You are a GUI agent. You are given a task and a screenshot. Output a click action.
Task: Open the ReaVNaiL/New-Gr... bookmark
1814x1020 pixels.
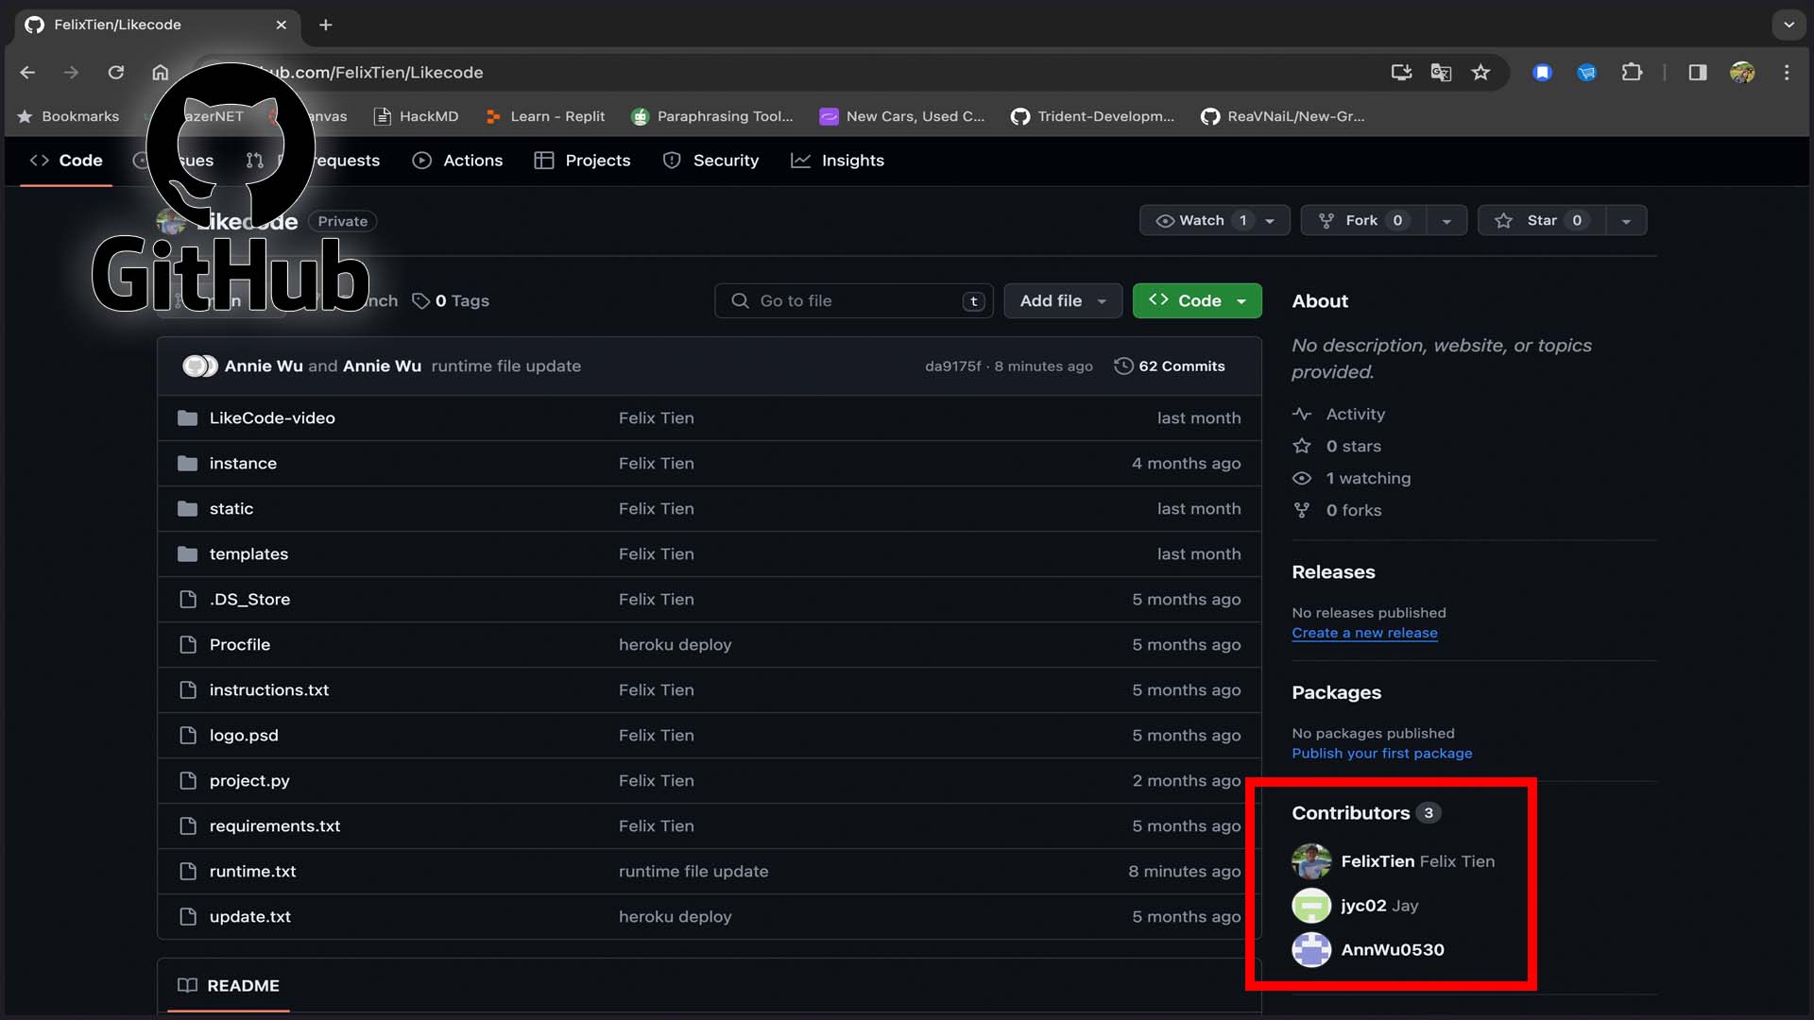[1282, 116]
